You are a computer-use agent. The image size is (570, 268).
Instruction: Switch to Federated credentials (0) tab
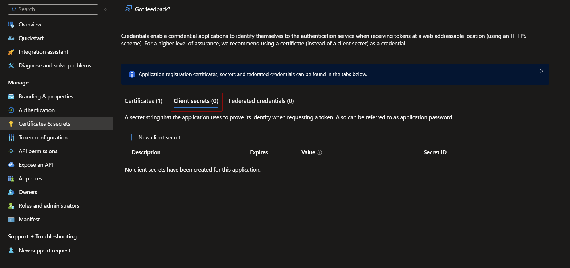click(261, 101)
